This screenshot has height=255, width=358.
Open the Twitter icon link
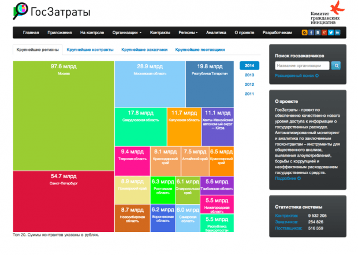(330, 32)
